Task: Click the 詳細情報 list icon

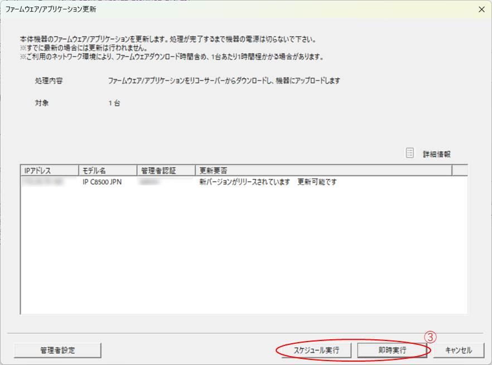Action: pos(410,153)
